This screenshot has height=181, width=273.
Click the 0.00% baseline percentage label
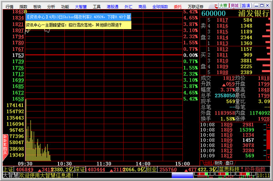[x=191, y=55]
